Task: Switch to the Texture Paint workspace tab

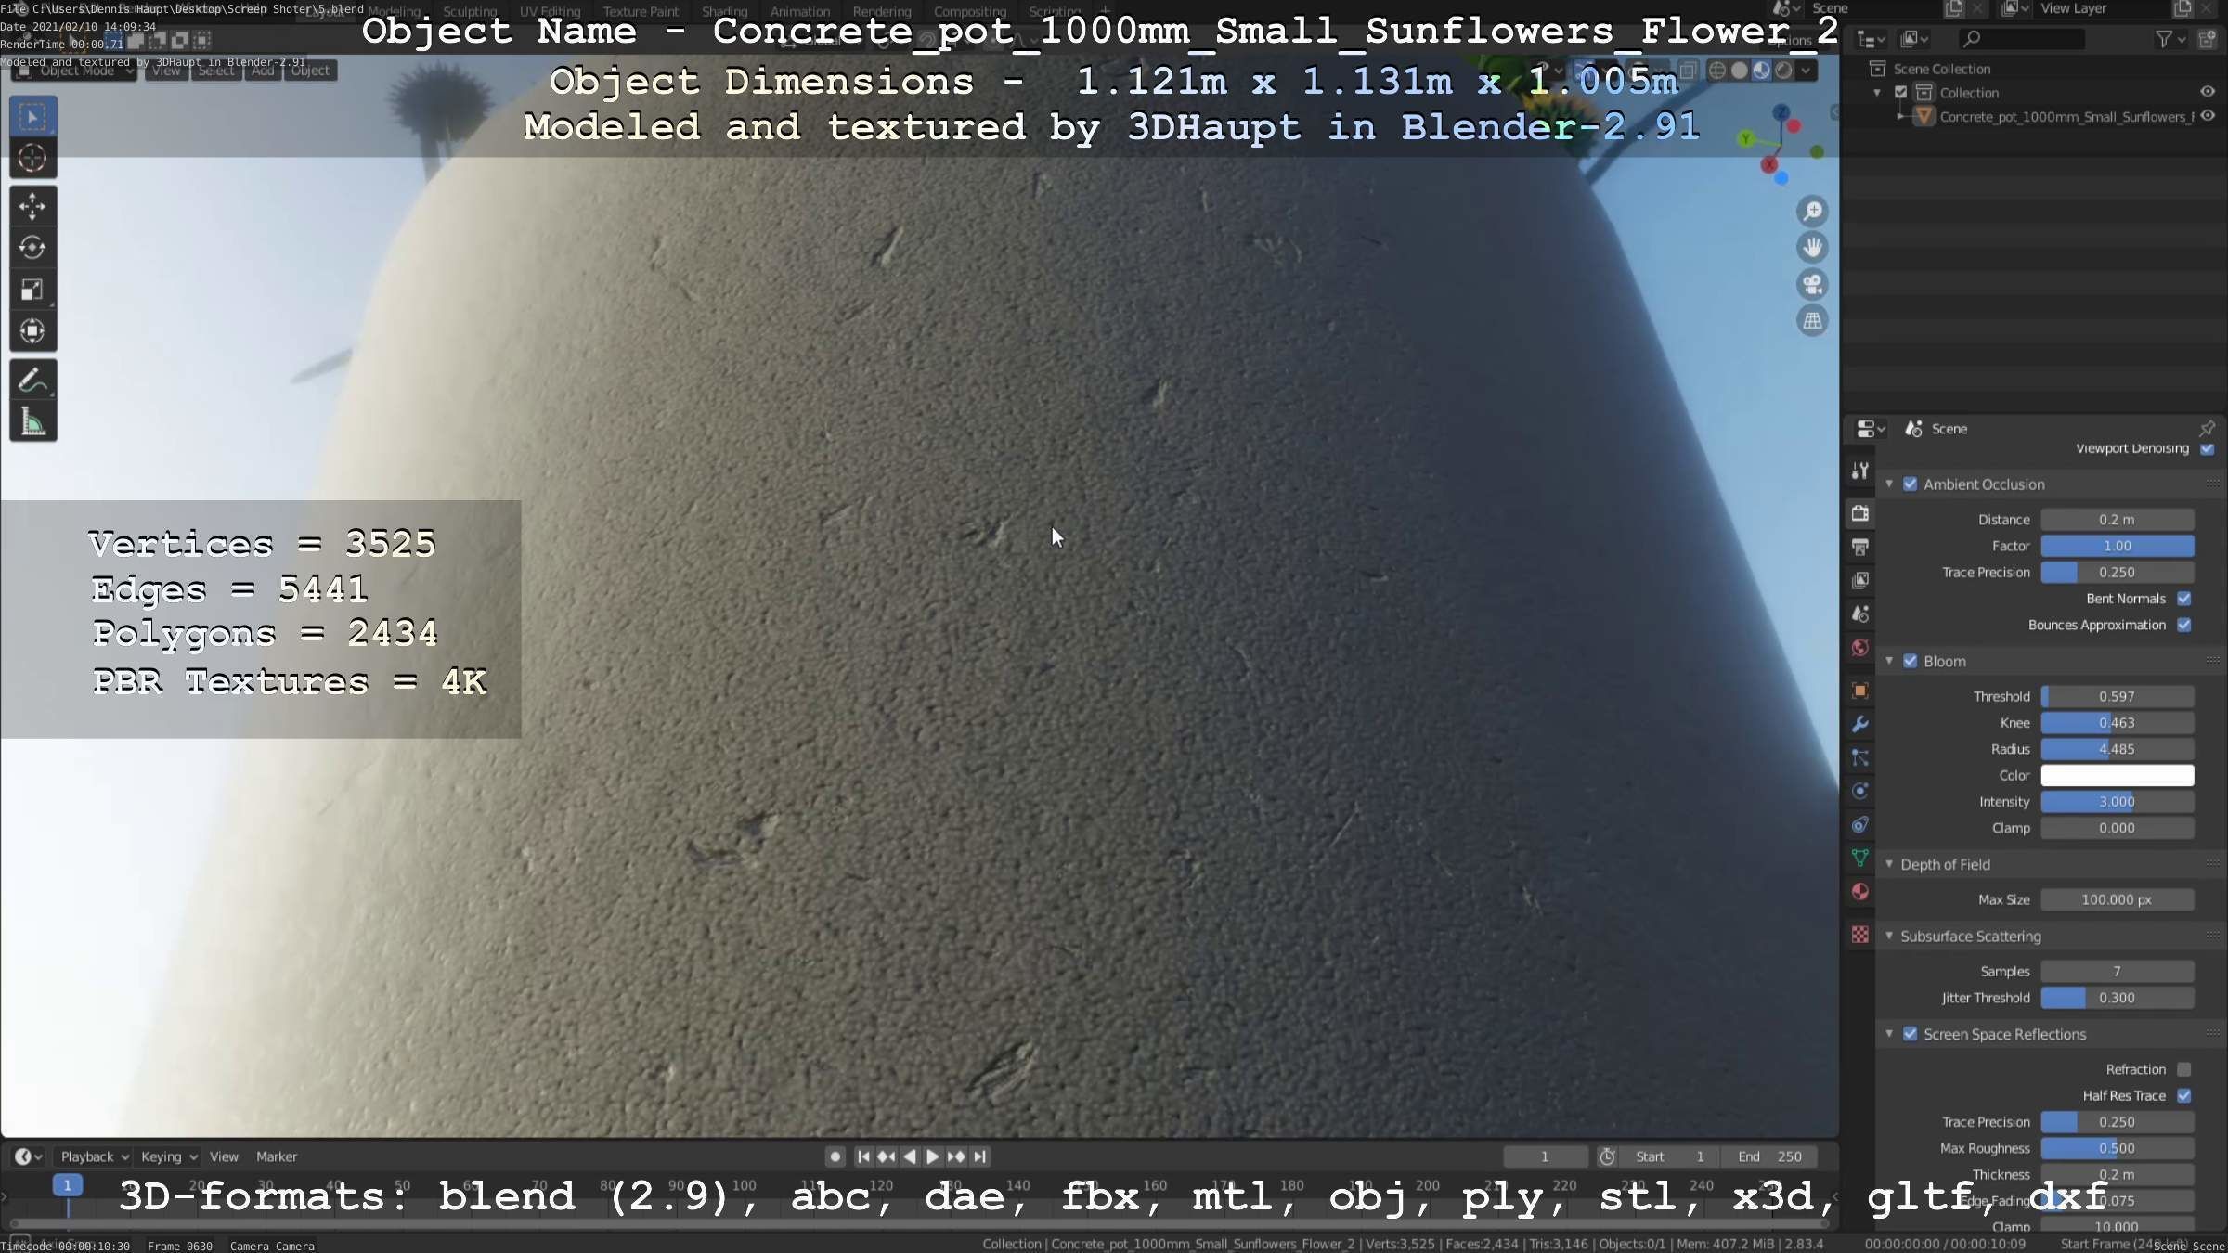Action: 641,12
